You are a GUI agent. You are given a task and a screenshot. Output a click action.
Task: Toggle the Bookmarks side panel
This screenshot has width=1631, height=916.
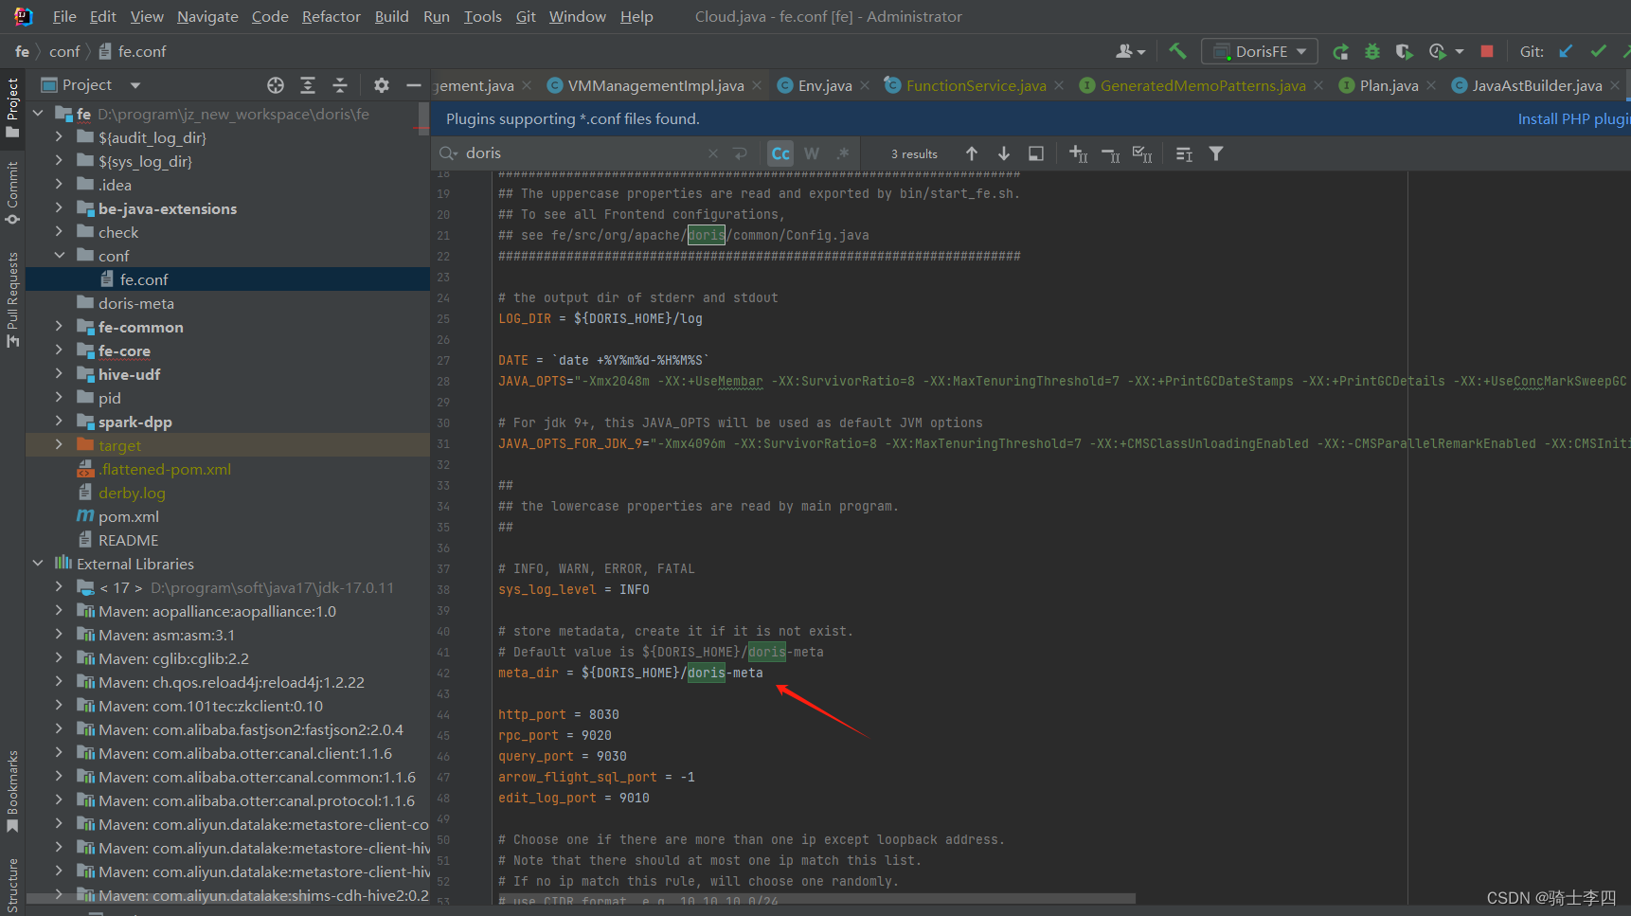[12, 792]
